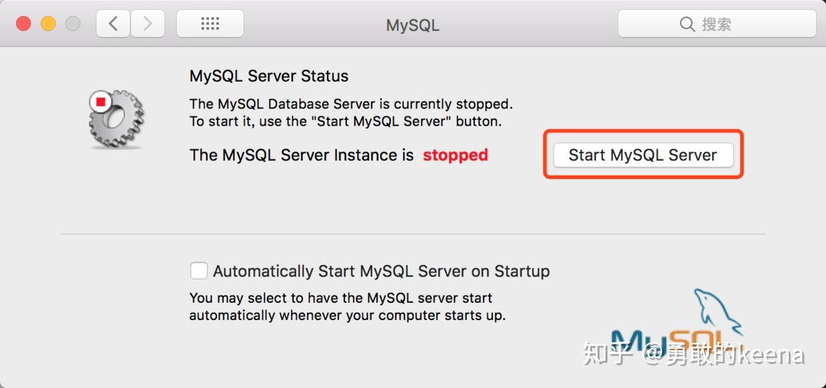Select the MySQL Server Status heading
The image size is (826, 388).
click(268, 76)
